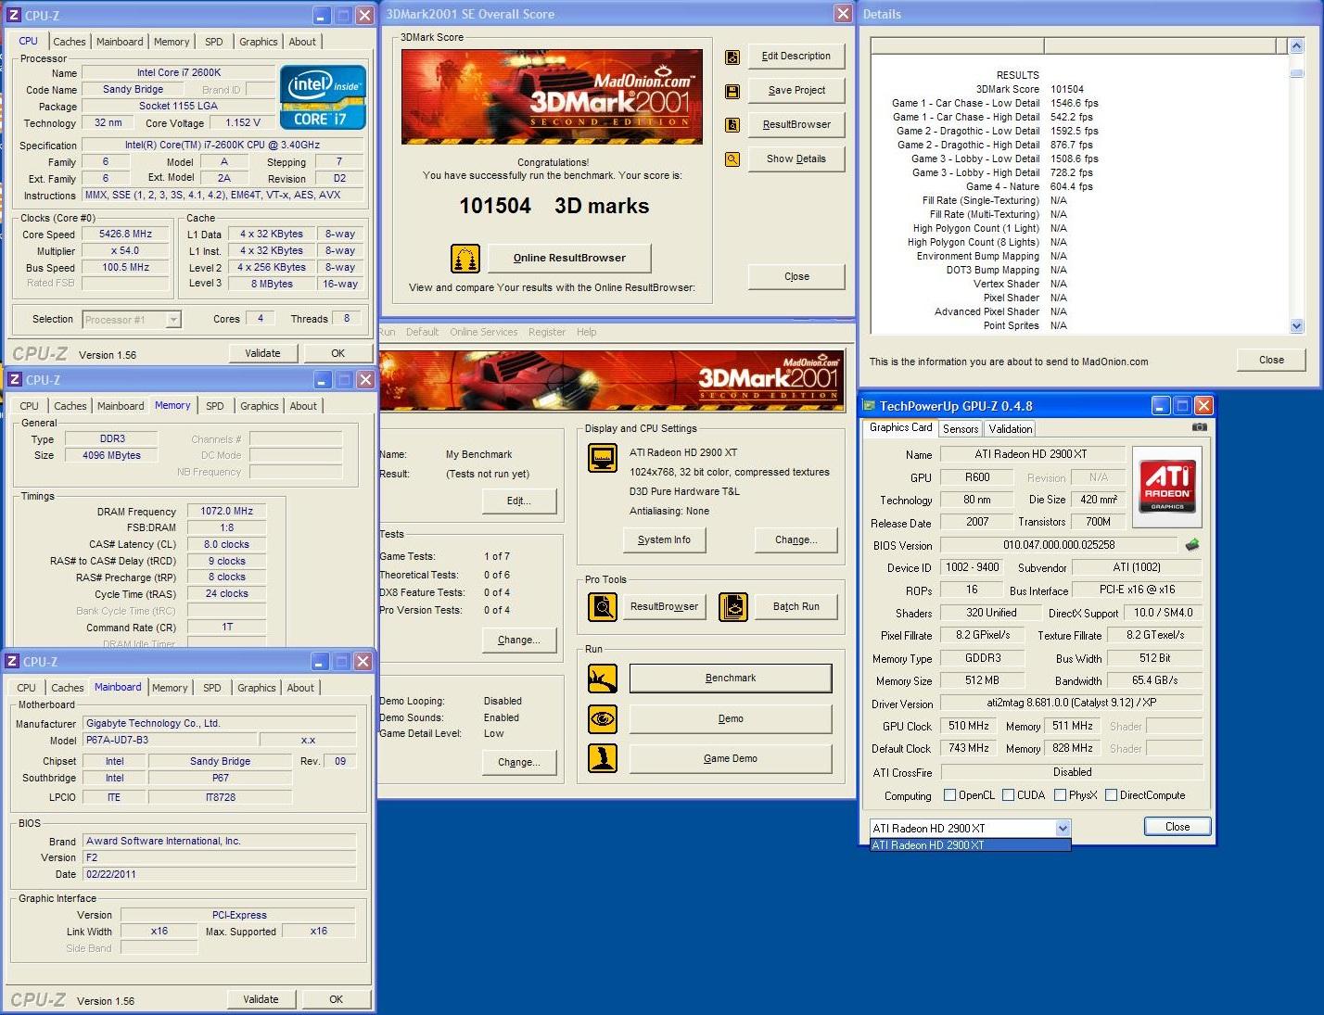Click Change button under Demo settings

(x=519, y=762)
